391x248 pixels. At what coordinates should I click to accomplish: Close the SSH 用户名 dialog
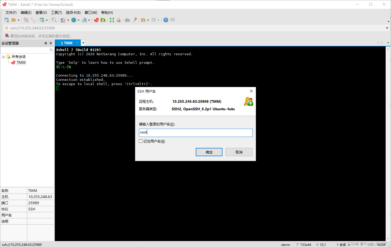pos(251,91)
